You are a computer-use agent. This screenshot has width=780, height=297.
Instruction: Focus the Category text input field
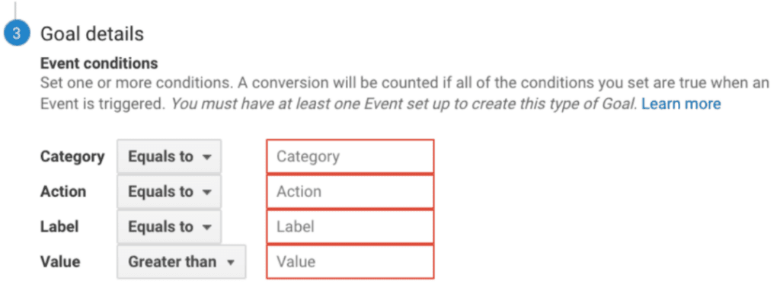[x=350, y=157]
